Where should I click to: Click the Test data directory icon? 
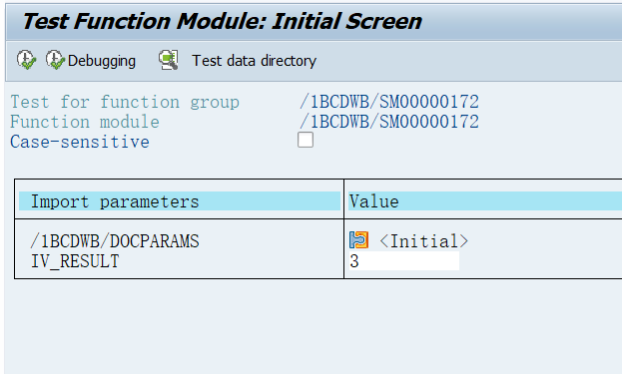pos(168,60)
